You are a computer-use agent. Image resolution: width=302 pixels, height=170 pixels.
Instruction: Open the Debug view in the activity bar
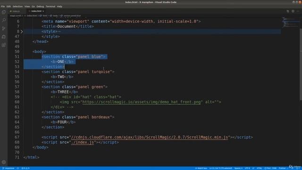4,37
